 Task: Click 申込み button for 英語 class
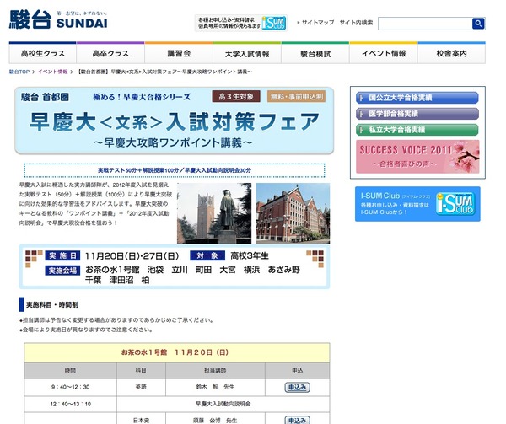pyautogui.click(x=297, y=387)
